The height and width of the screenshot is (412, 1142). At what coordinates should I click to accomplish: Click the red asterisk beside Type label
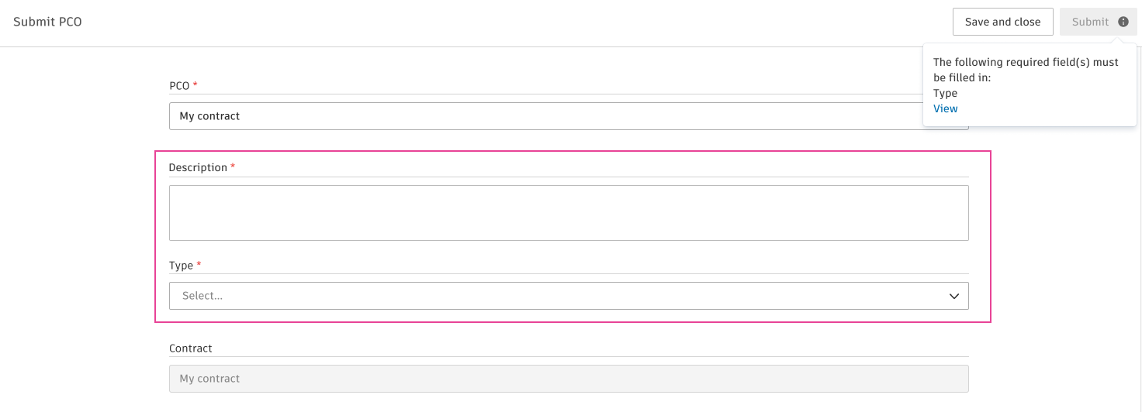click(199, 264)
